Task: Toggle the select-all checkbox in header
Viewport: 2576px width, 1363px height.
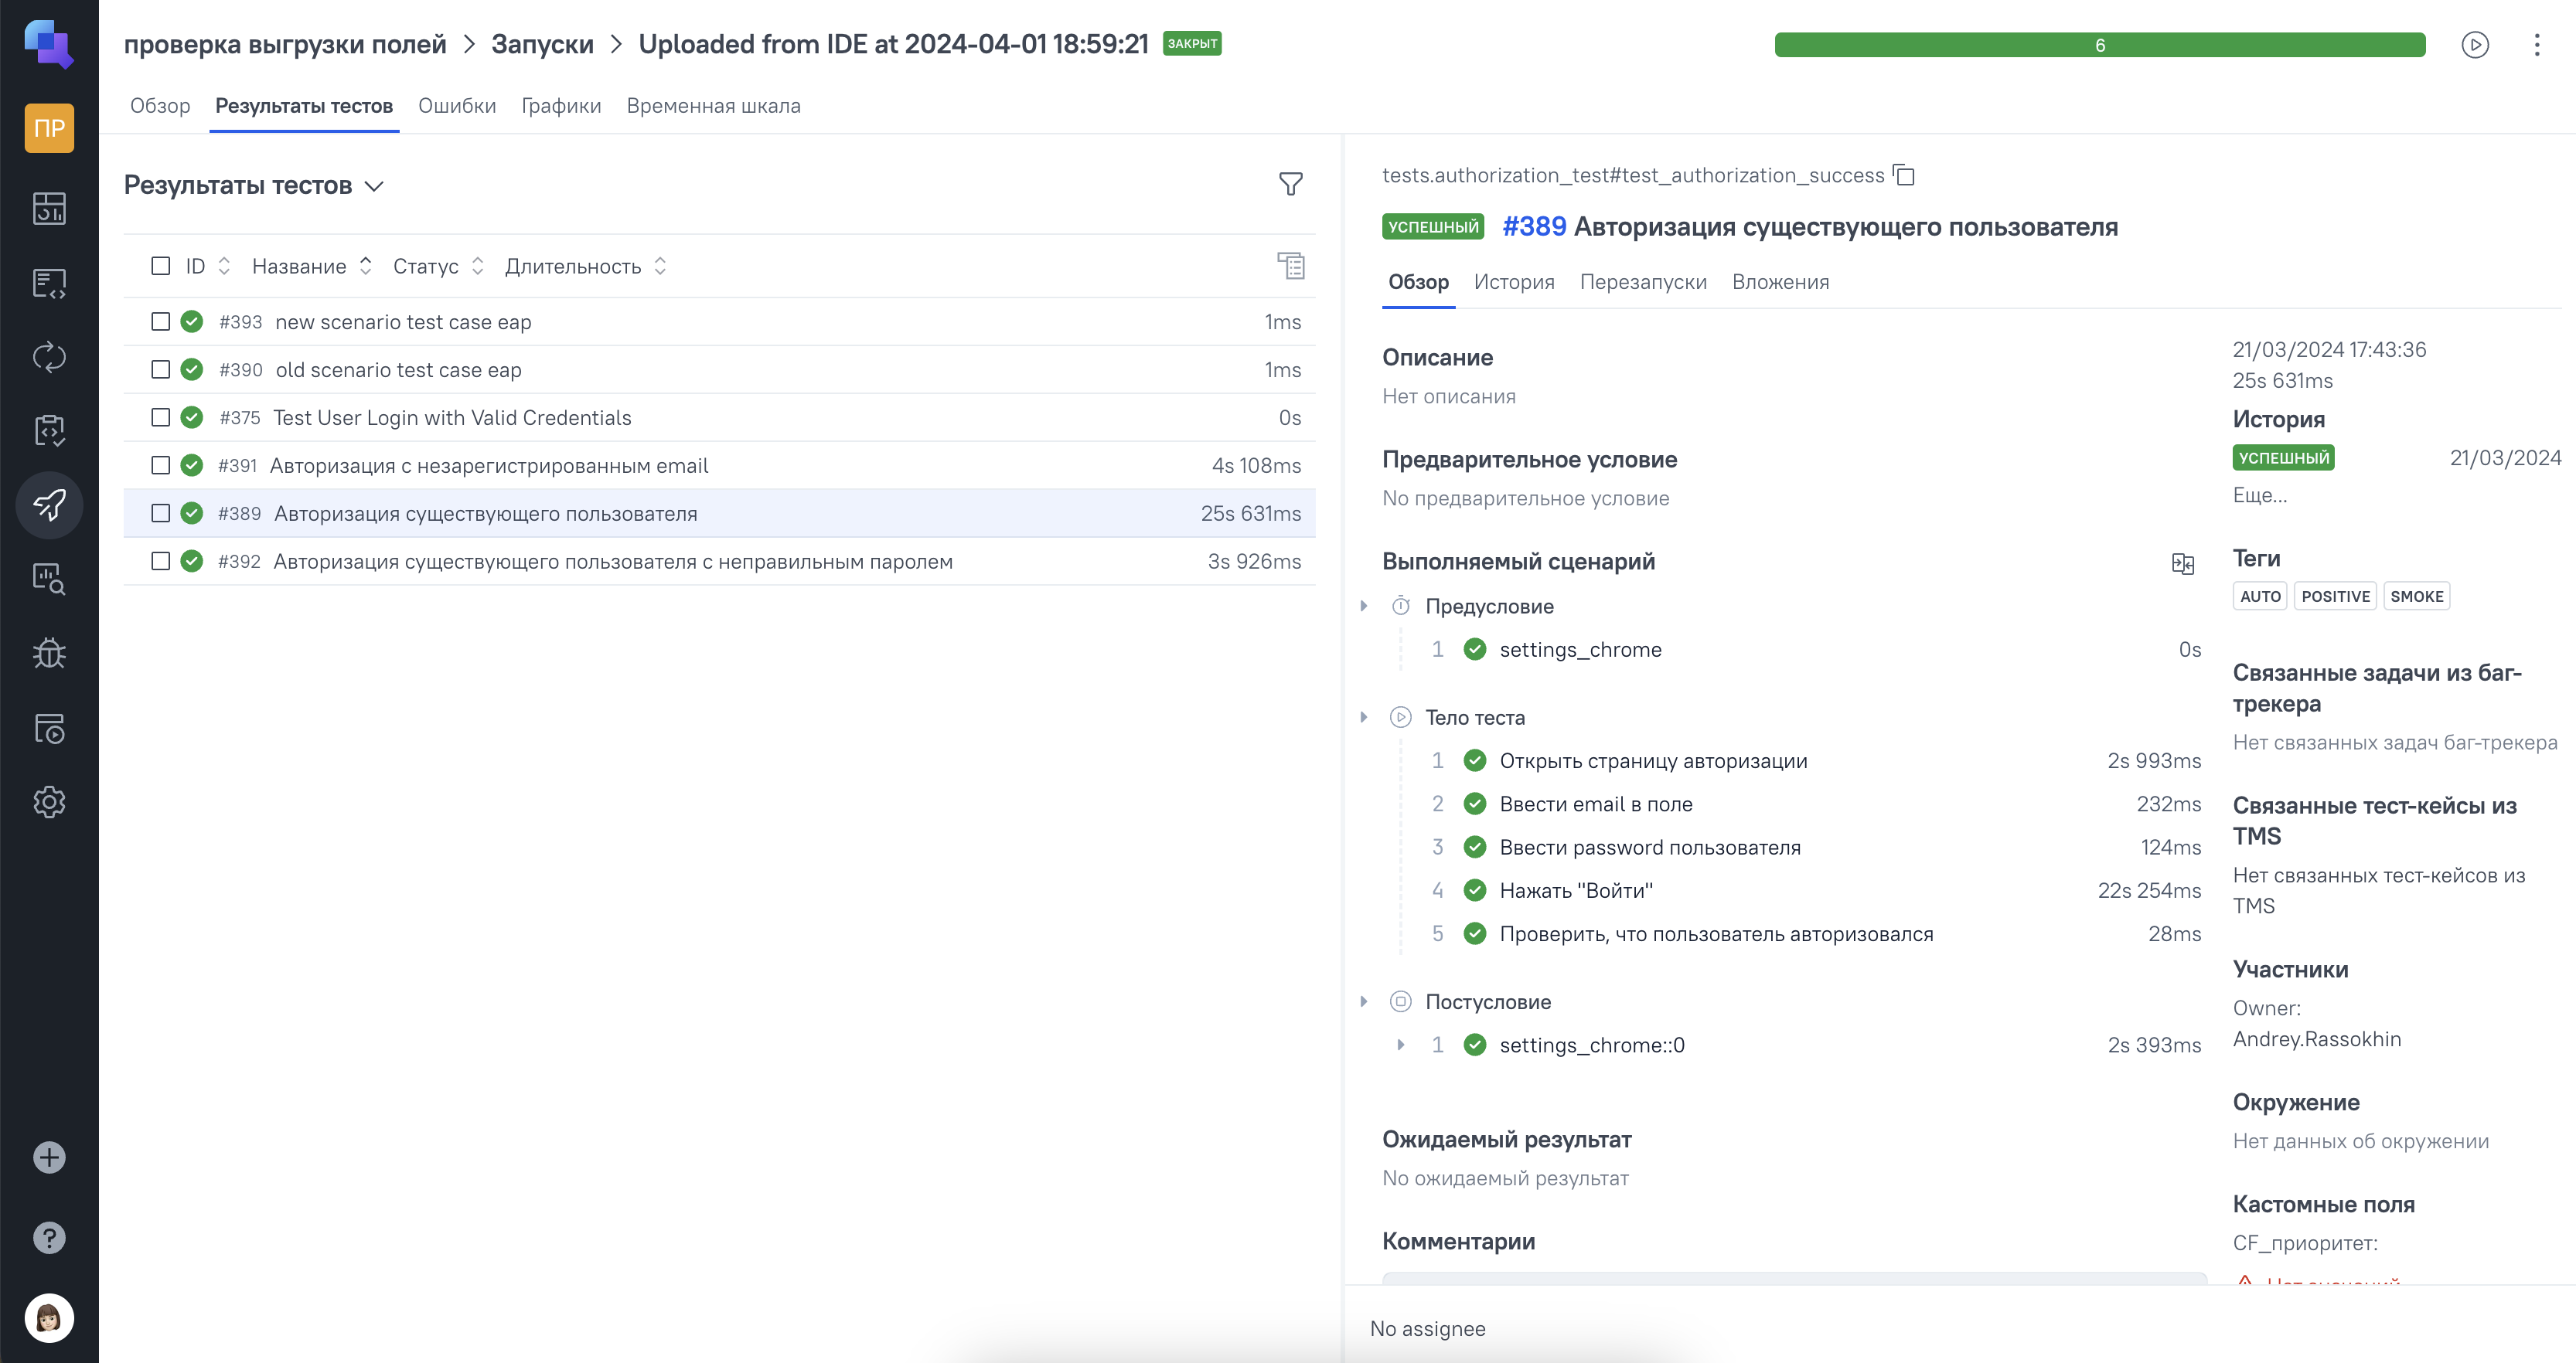Action: 160,266
